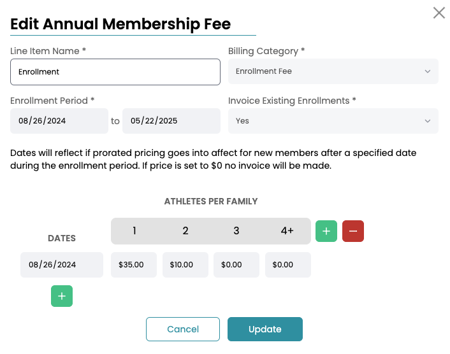The height and width of the screenshot is (354, 450).
Task: Edit the price field for three athletes
Action: point(236,265)
